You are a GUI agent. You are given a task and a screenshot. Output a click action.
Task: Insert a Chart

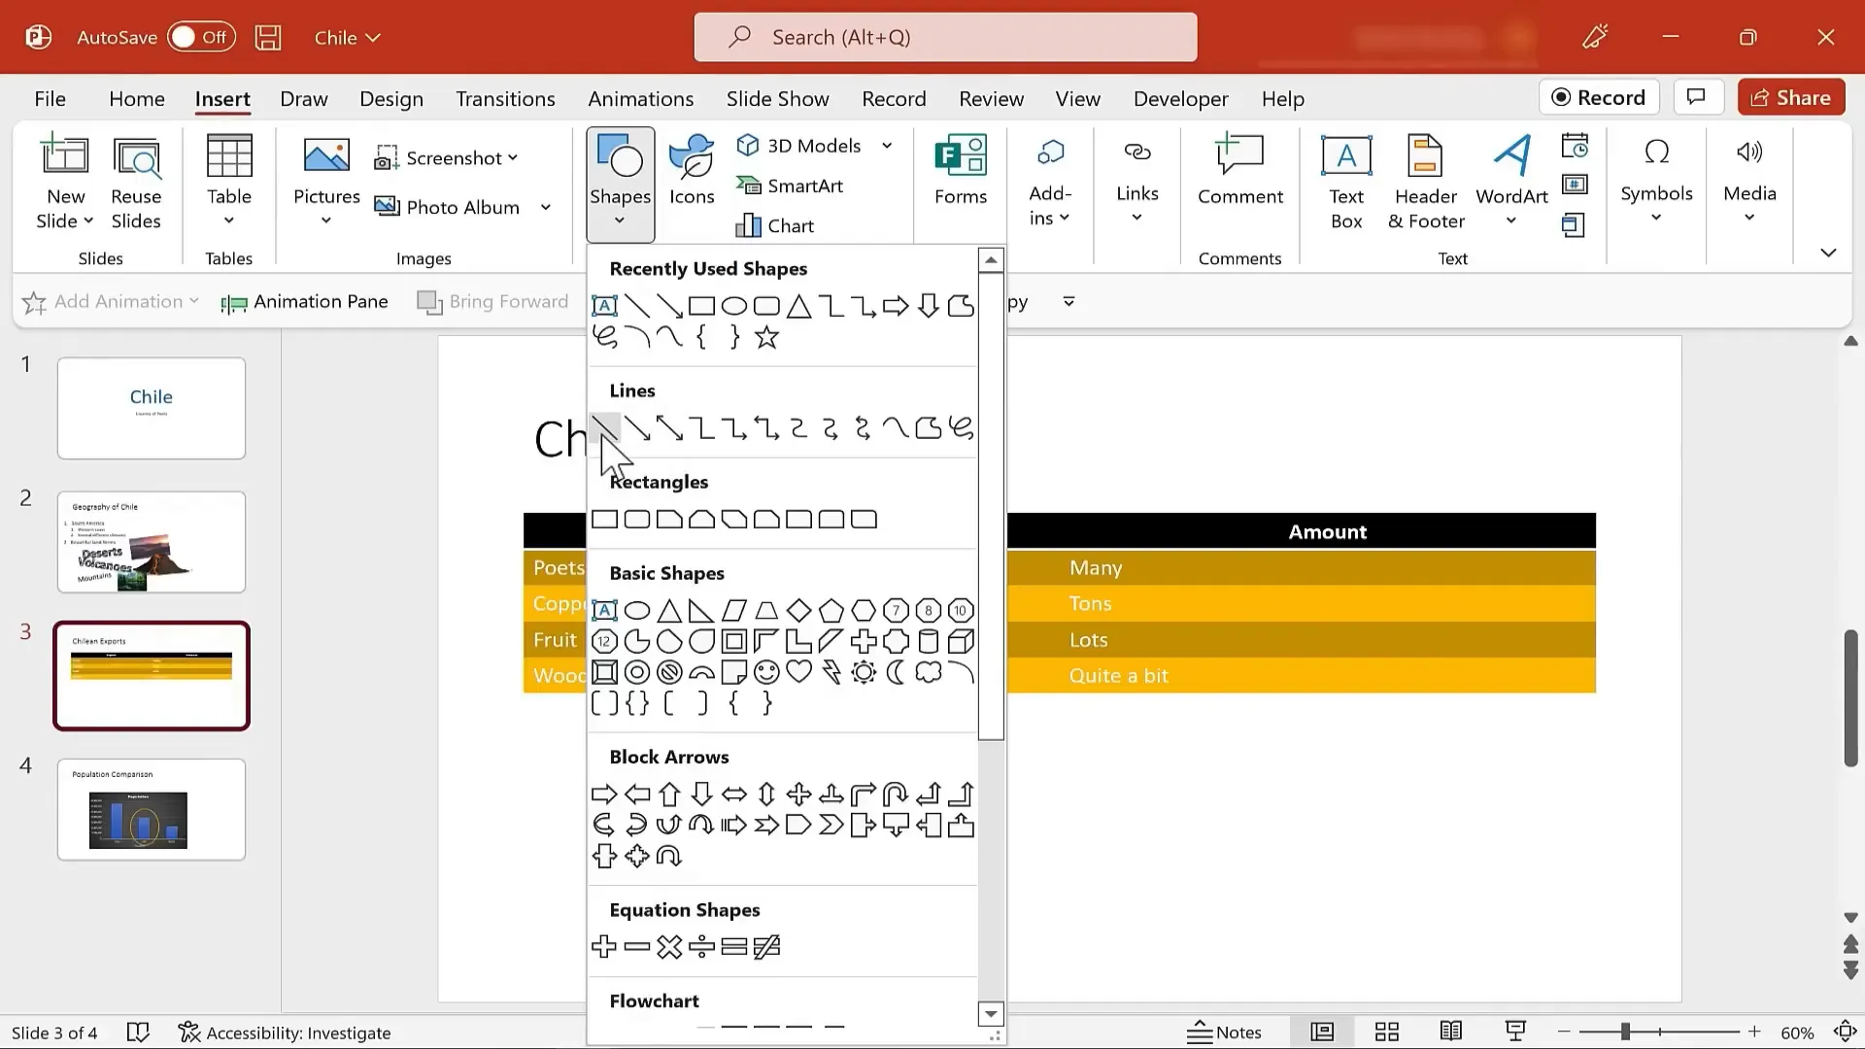coord(775,225)
